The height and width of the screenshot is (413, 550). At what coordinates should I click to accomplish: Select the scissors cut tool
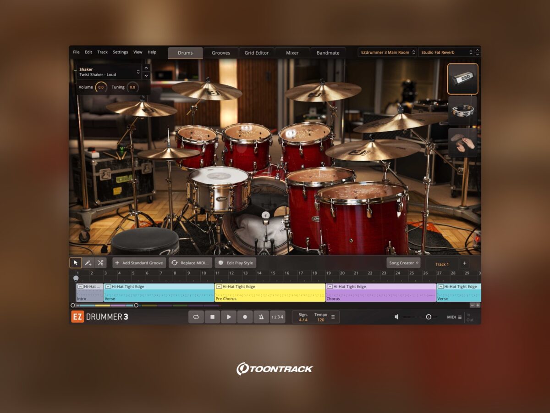coord(100,263)
